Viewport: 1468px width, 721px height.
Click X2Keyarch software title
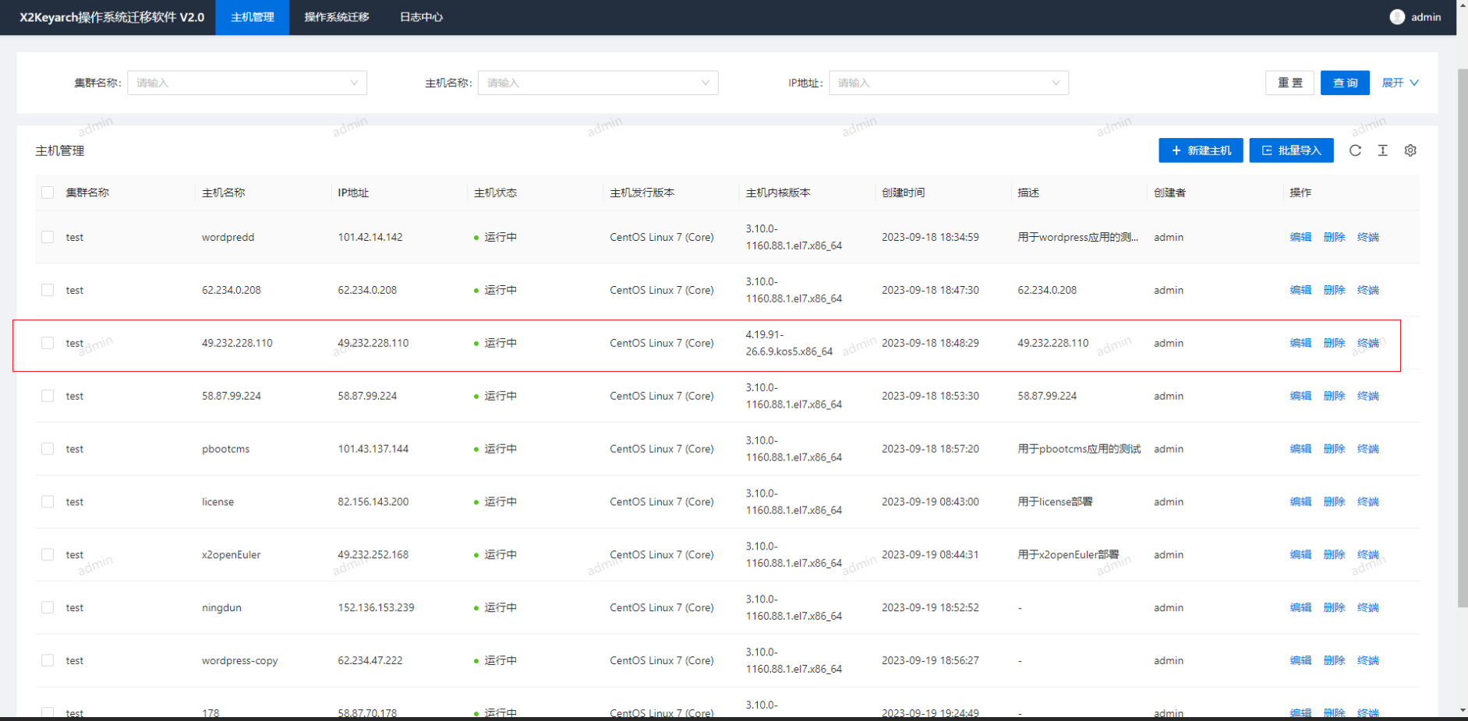click(x=111, y=17)
